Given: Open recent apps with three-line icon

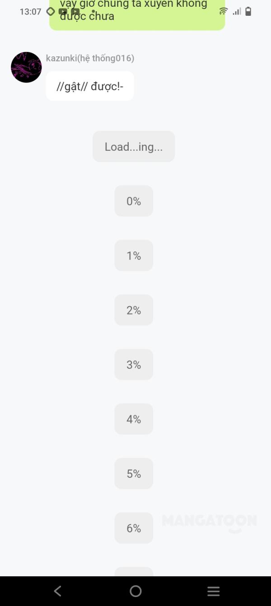Looking at the screenshot, I should 213,591.
